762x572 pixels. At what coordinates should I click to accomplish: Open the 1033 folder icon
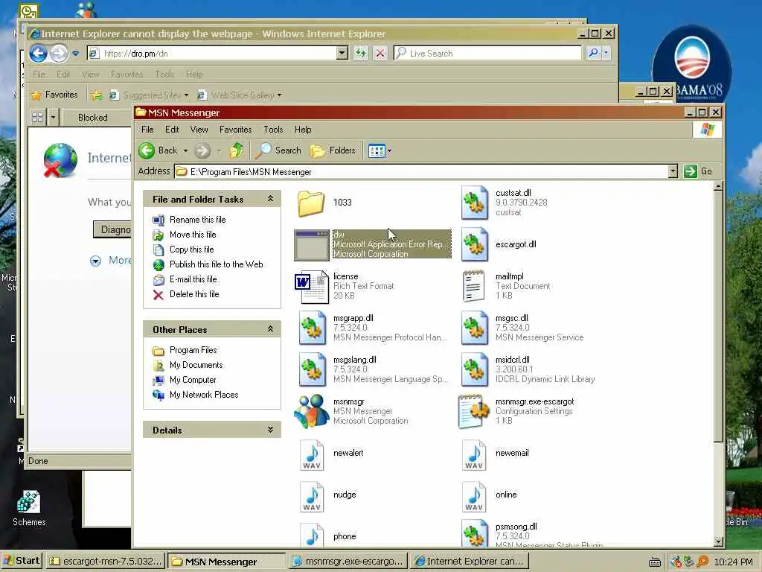click(311, 203)
